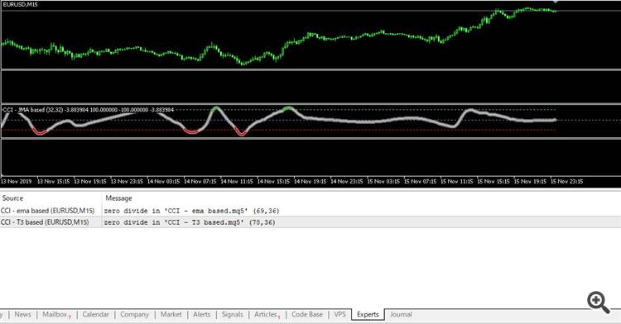The height and width of the screenshot is (324, 621).
Task: Click the '13 Nov 15:15' time axis label
Action: [x=53, y=182]
